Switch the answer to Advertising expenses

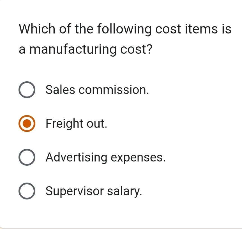tap(27, 157)
